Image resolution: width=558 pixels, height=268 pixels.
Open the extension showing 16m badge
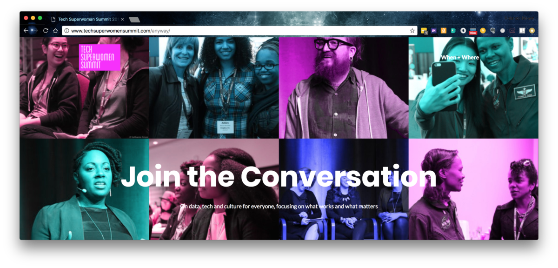tap(473, 31)
